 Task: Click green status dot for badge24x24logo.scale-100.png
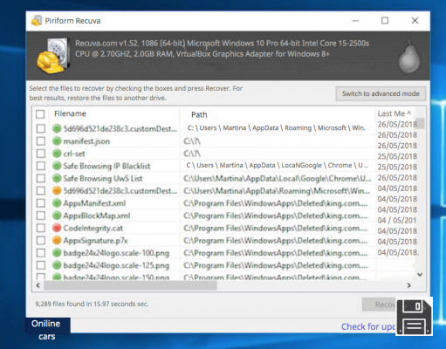click(x=57, y=253)
